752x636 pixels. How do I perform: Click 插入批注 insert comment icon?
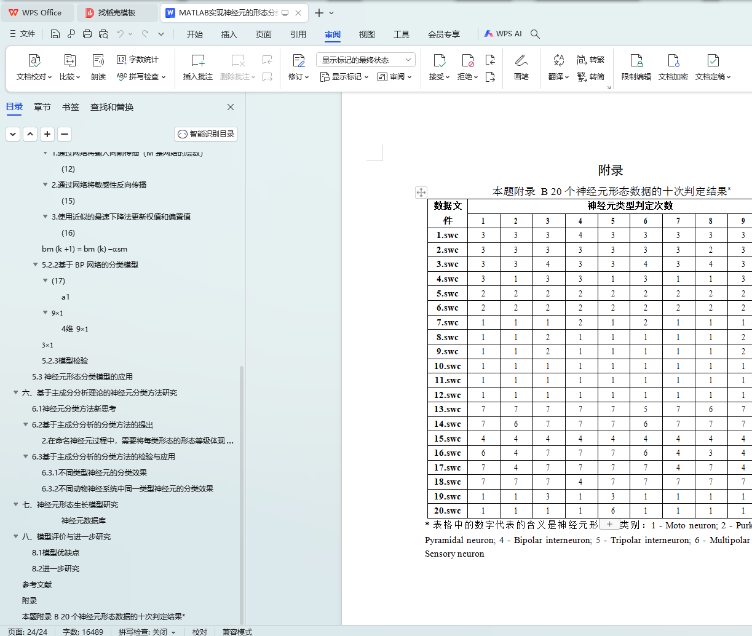coord(198,60)
